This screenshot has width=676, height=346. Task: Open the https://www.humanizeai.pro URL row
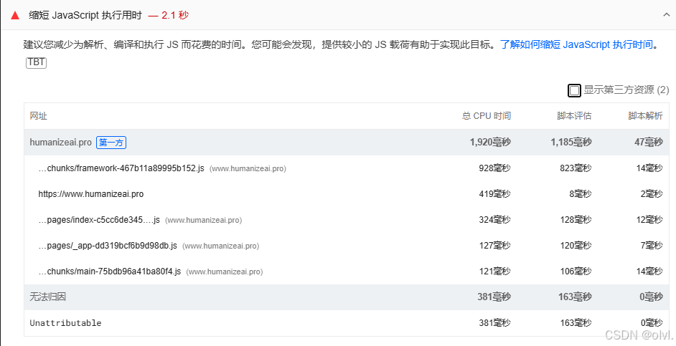[91, 194]
